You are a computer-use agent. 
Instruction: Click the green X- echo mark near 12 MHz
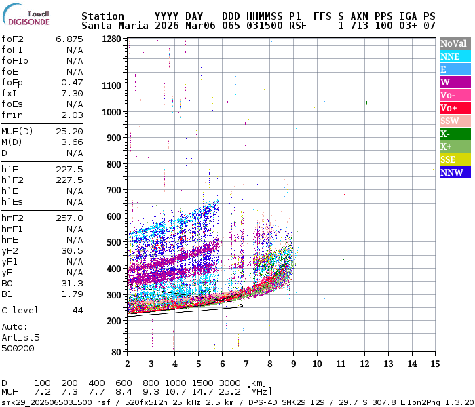[x=367, y=103]
